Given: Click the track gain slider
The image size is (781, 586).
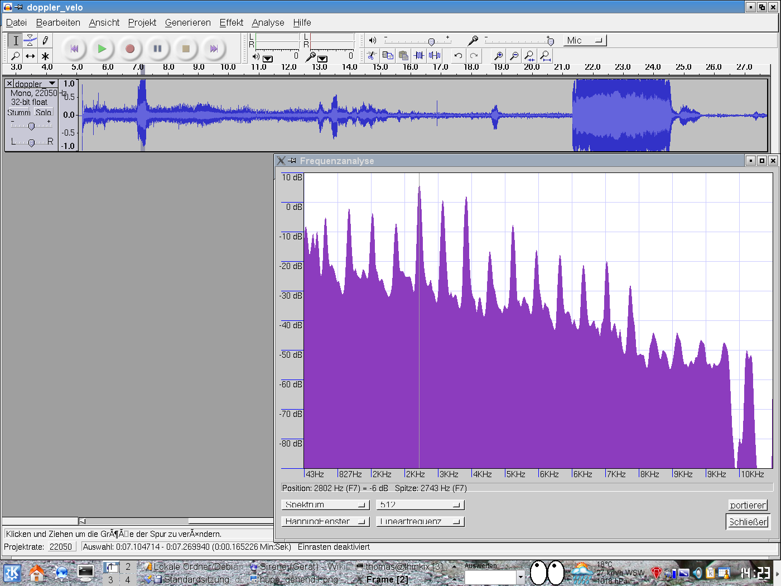Looking at the screenshot, I should tap(31, 126).
